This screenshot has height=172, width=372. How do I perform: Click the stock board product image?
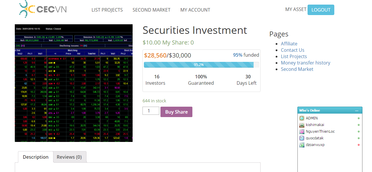tap(74, 83)
